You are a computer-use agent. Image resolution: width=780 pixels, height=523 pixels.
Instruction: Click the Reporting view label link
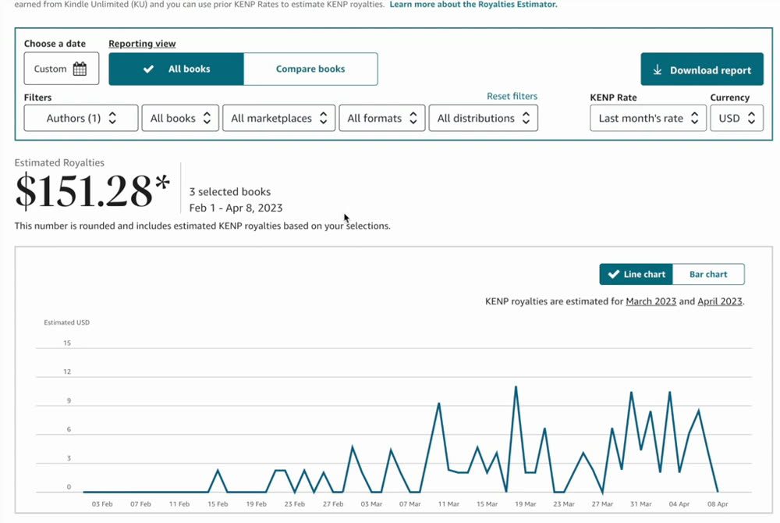[x=142, y=43]
